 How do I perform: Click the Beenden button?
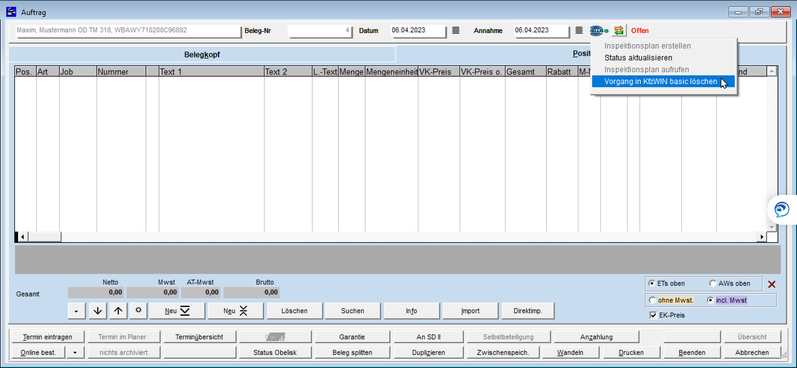692,352
